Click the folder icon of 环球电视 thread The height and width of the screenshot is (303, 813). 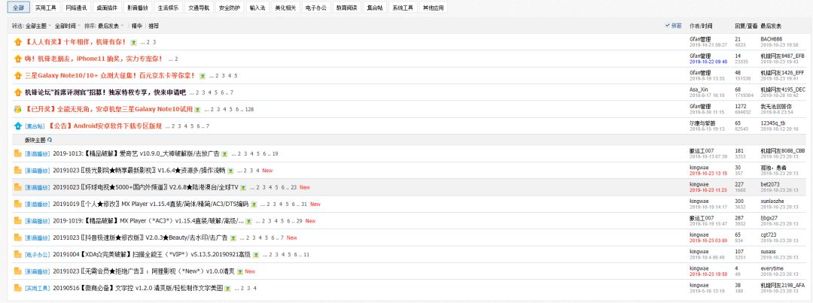(x=17, y=187)
